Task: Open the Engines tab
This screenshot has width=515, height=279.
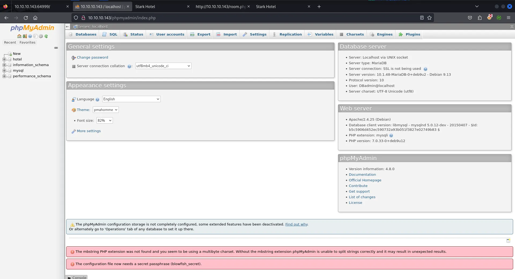Action: 381,35
